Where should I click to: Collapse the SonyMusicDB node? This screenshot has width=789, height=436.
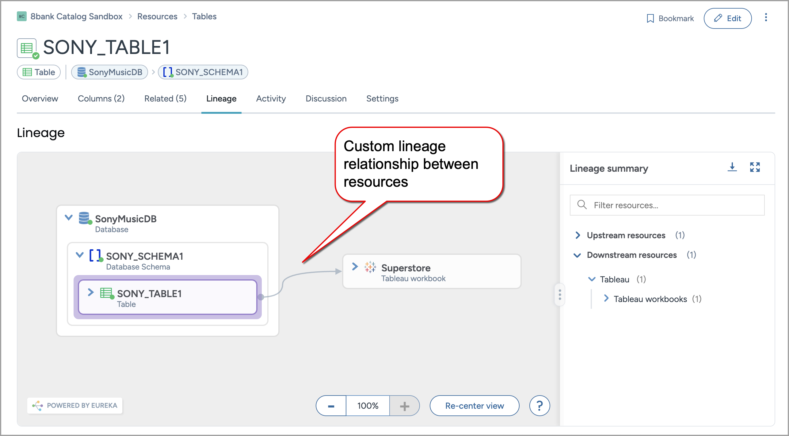tap(69, 217)
